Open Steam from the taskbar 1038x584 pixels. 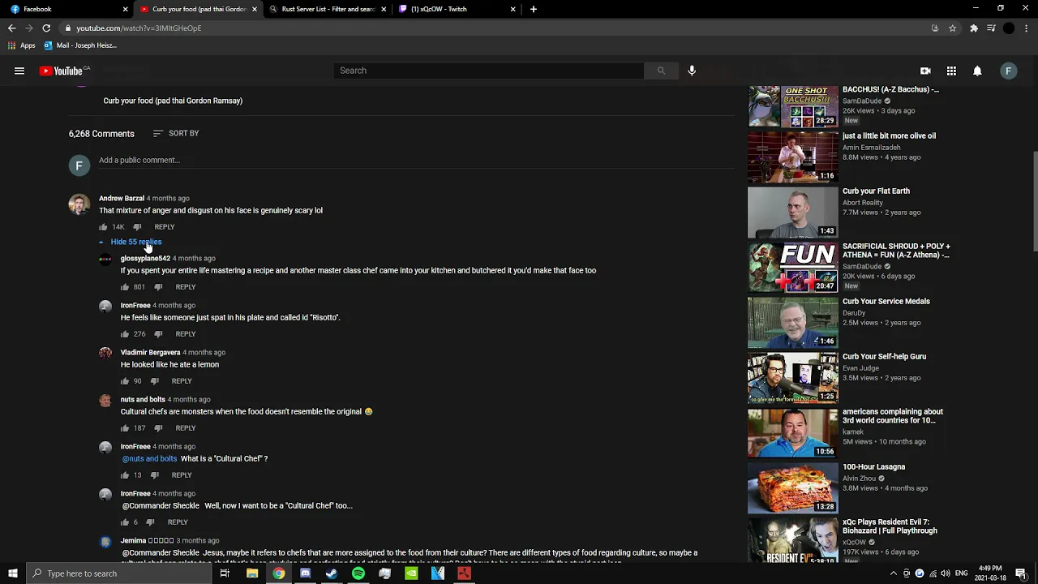pos(332,573)
